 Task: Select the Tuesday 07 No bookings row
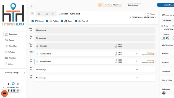(95, 38)
